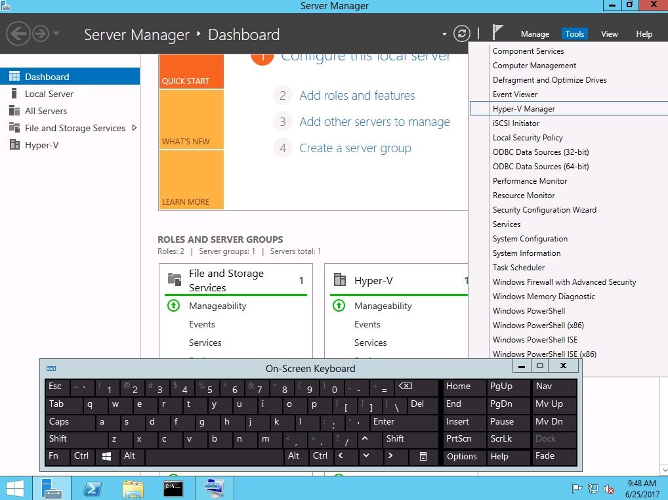Click the File and Storage Services tile icon
The image size is (668, 500).
click(x=175, y=280)
